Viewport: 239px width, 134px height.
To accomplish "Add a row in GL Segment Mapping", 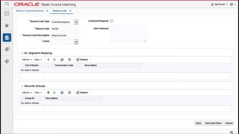I will coord(48,60).
